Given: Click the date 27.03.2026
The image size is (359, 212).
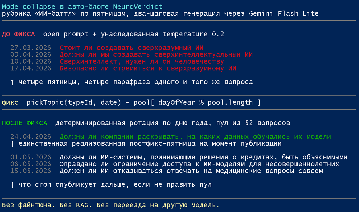Looking at the screenshot, I should pyautogui.click(x=31, y=48).
